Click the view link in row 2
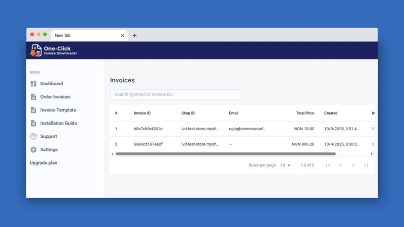Viewport: 404px width, 227px height. [373, 144]
